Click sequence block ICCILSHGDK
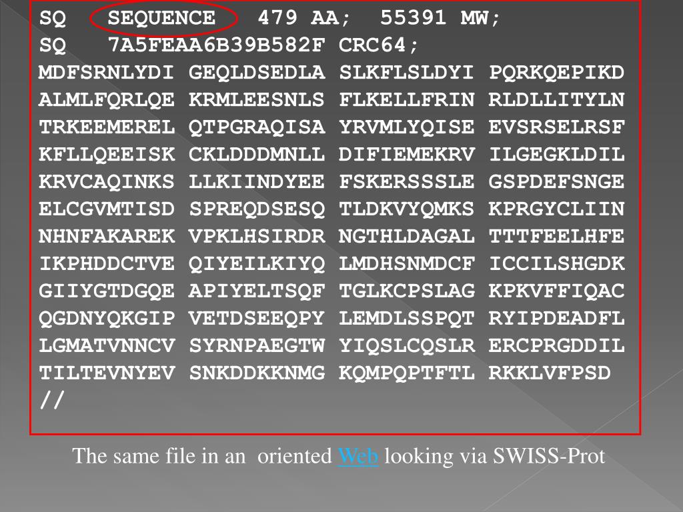 click(557, 264)
